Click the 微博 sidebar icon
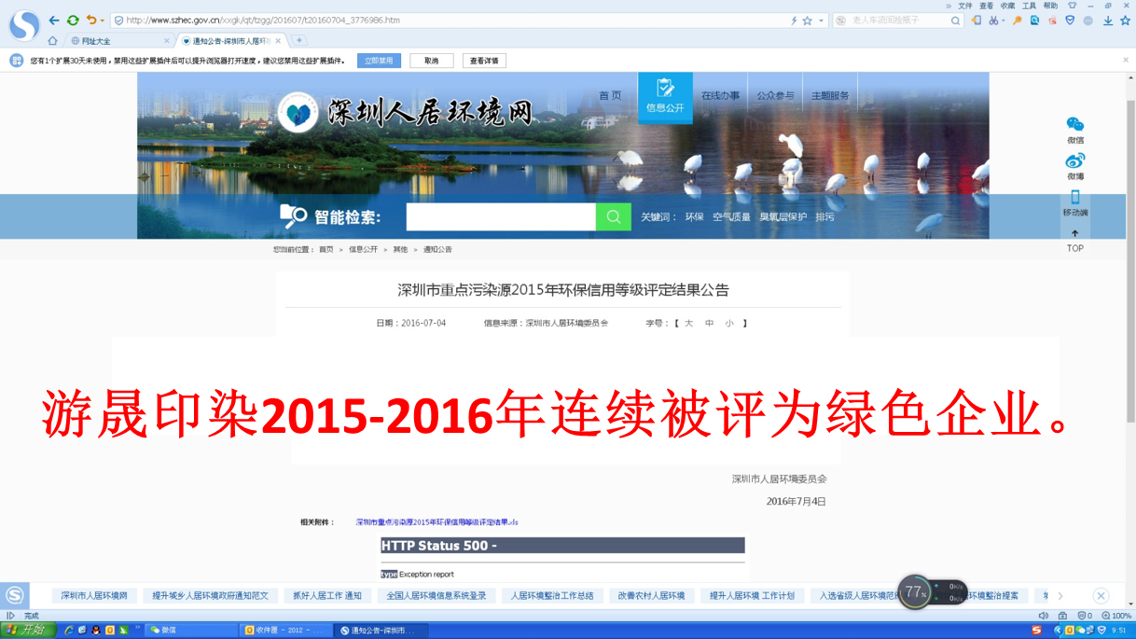Viewport: 1136px width, 639px height. [1075, 161]
